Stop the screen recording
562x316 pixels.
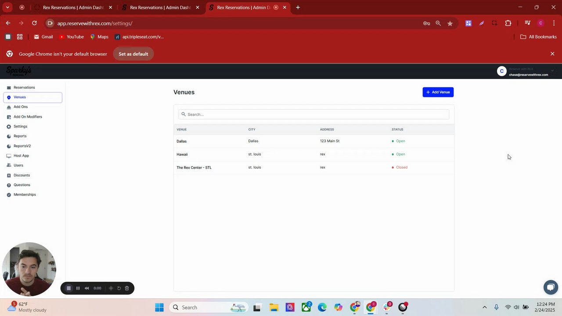[x=68, y=288]
